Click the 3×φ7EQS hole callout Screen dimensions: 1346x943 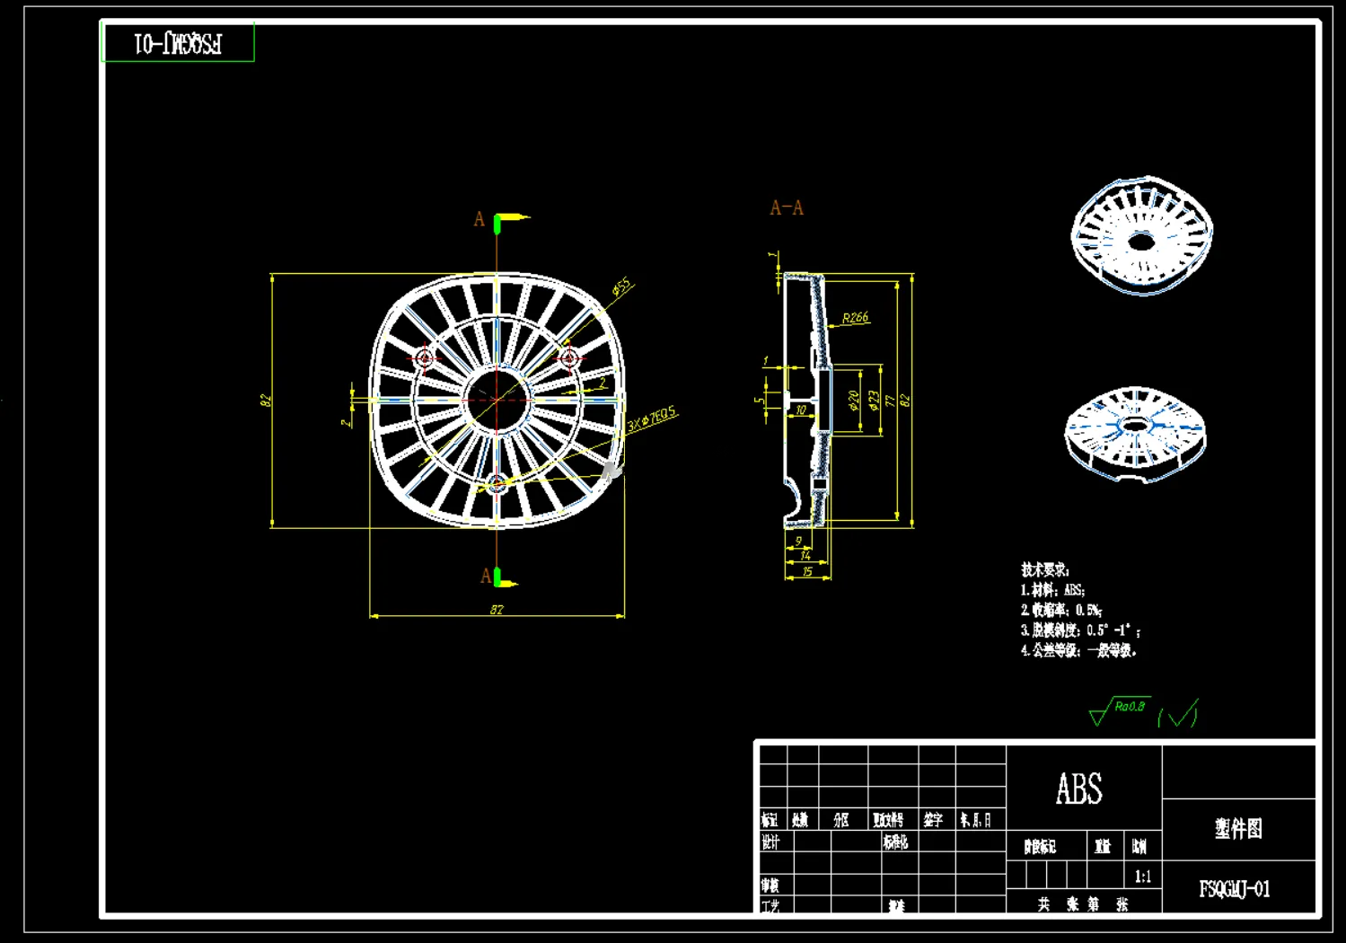[x=652, y=419]
